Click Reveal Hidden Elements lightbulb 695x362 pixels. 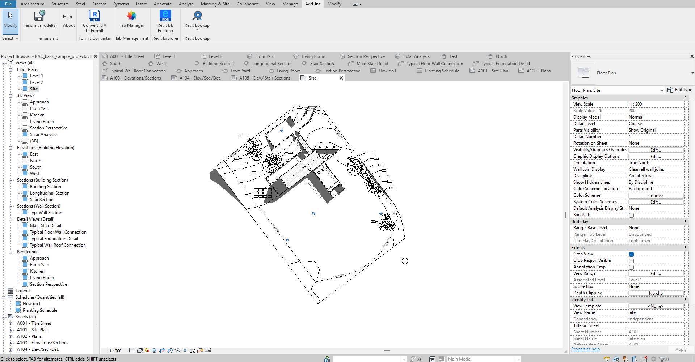pos(185,350)
